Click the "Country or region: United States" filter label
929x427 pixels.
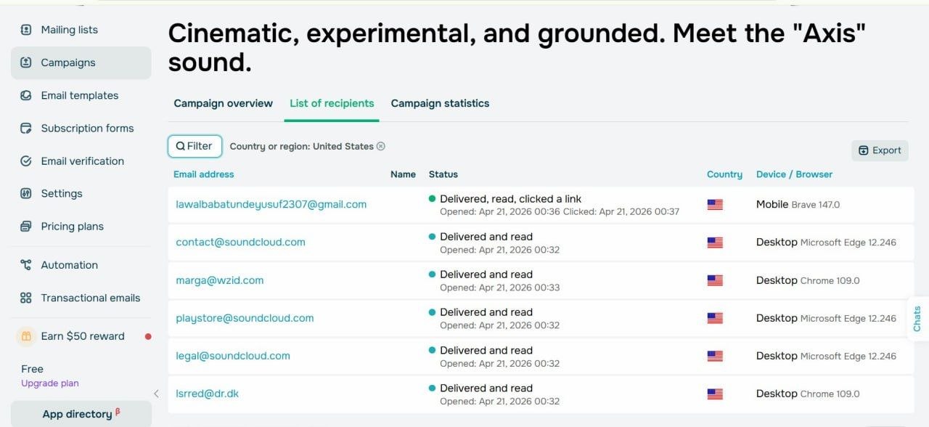301,146
